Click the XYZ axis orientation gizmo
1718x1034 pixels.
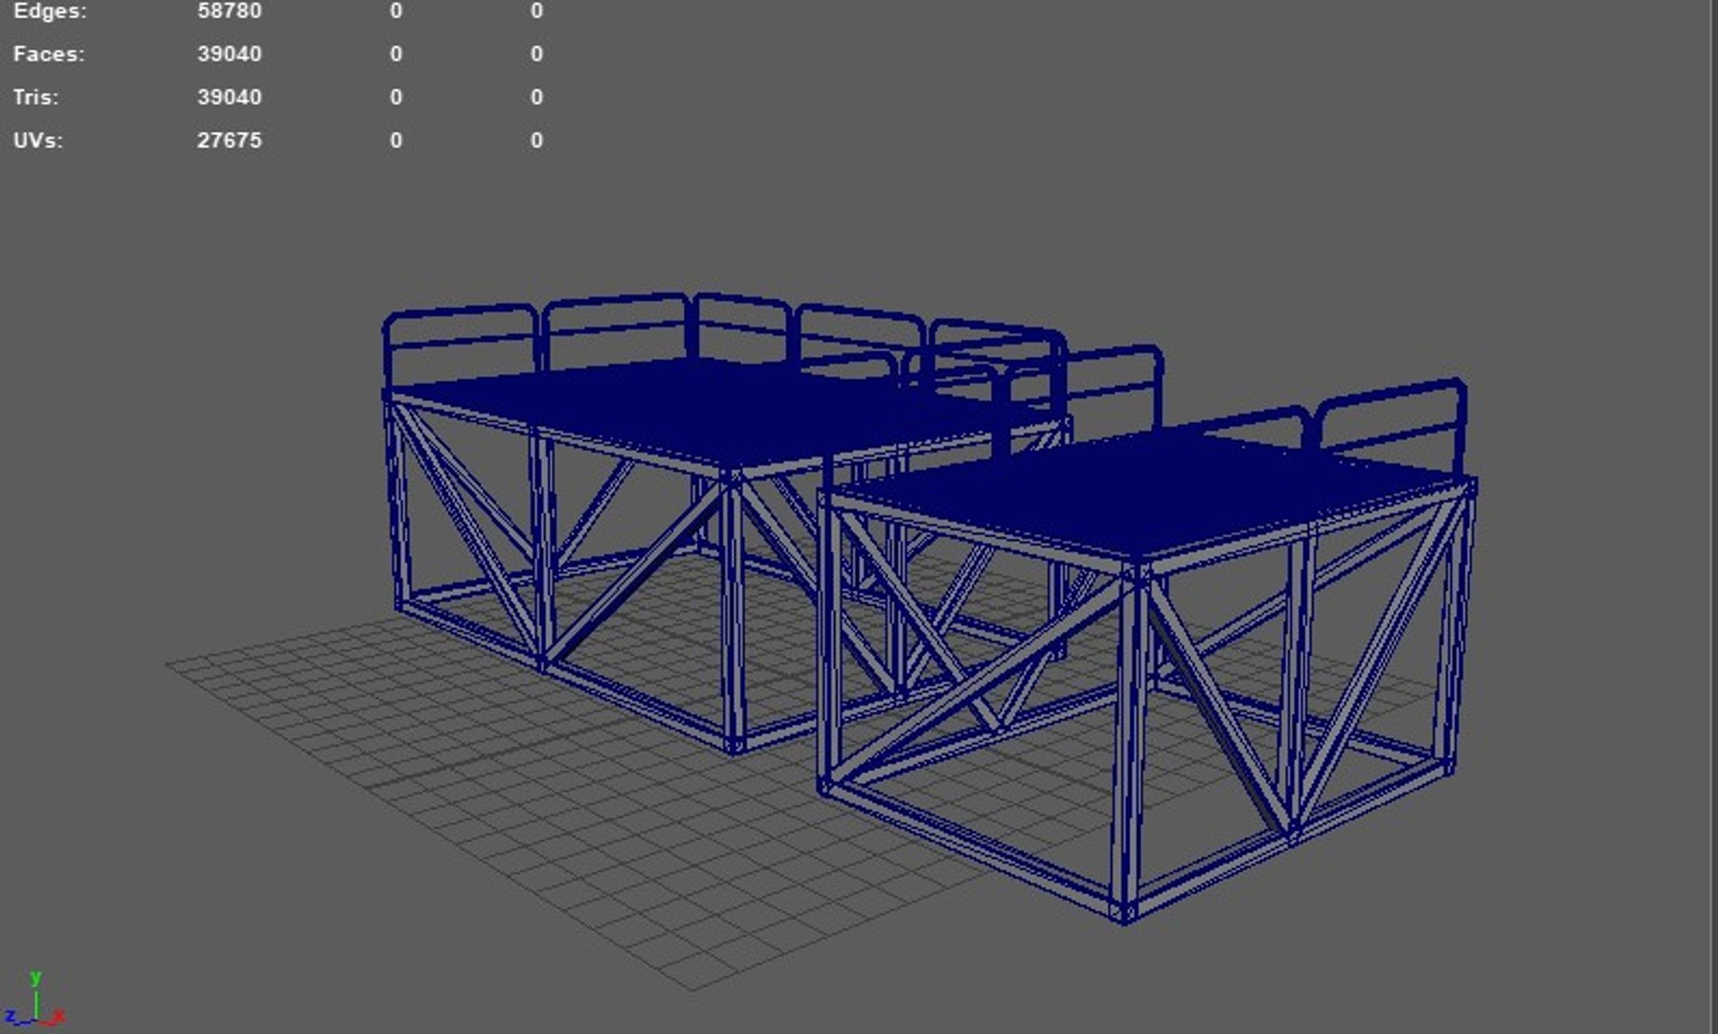click(x=35, y=1000)
